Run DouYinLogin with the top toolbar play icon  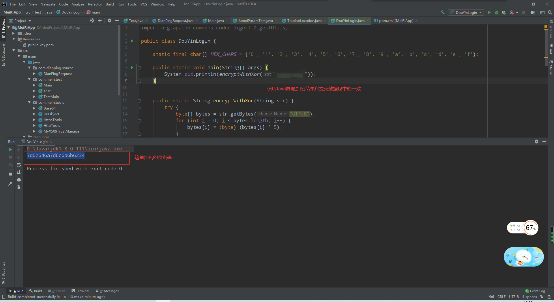(489, 12)
